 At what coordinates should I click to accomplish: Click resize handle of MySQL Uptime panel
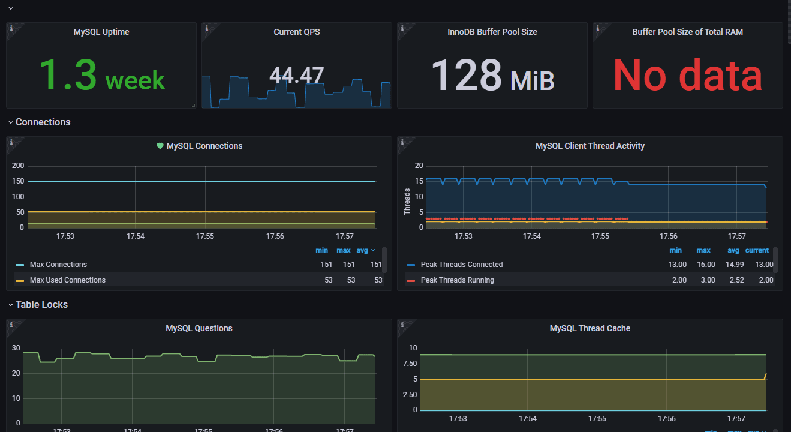[193, 105]
